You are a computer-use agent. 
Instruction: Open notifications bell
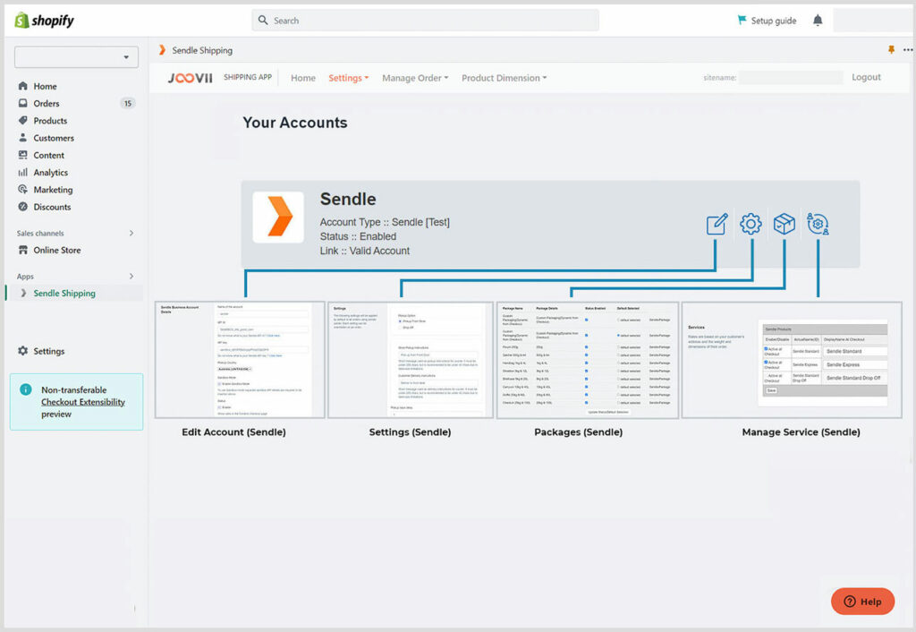(818, 21)
